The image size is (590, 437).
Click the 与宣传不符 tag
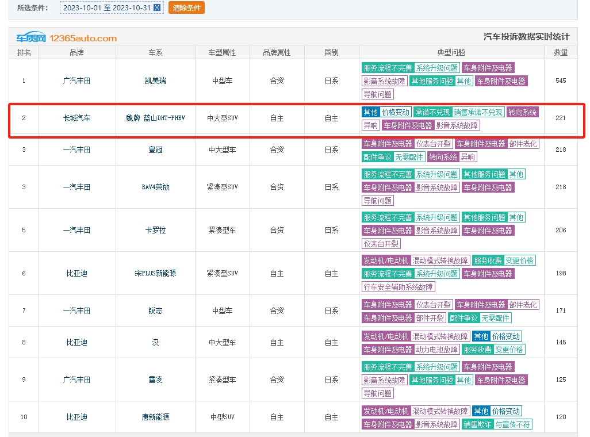[512, 424]
